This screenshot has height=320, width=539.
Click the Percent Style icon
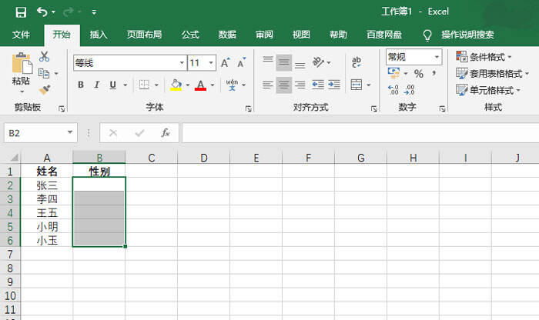point(418,74)
